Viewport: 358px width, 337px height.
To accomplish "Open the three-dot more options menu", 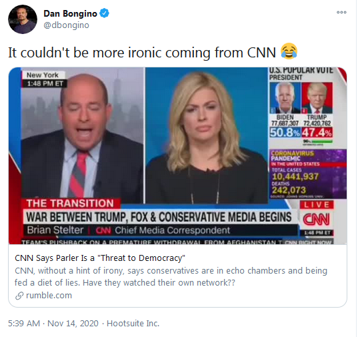I will click(341, 12).
